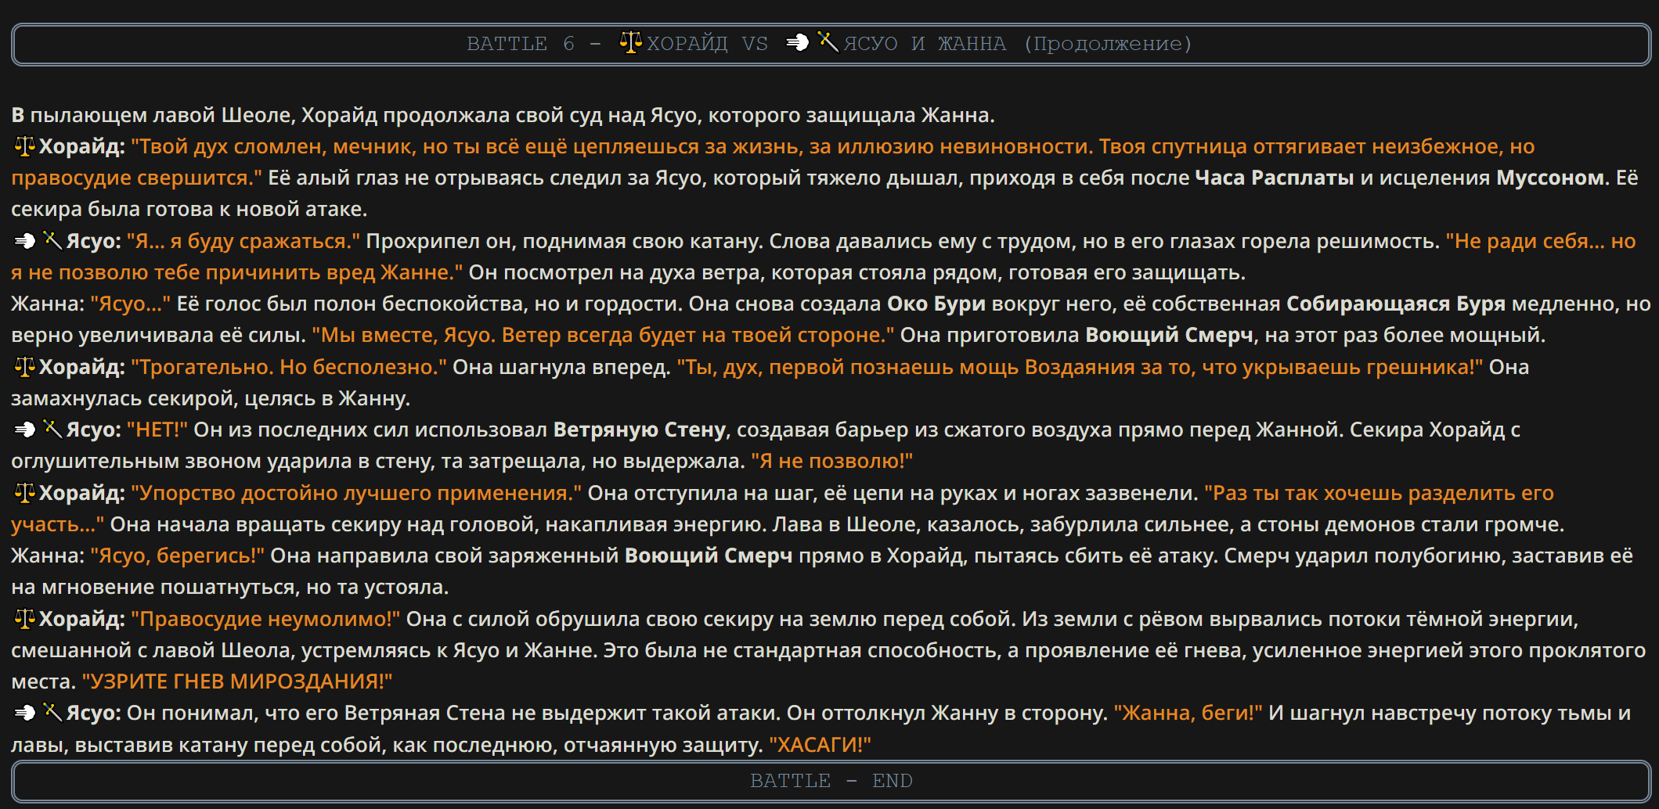1659x809 pixels.
Task: Click wind icon on "Я... я буду сражаться" line
Action: pyautogui.click(x=25, y=241)
